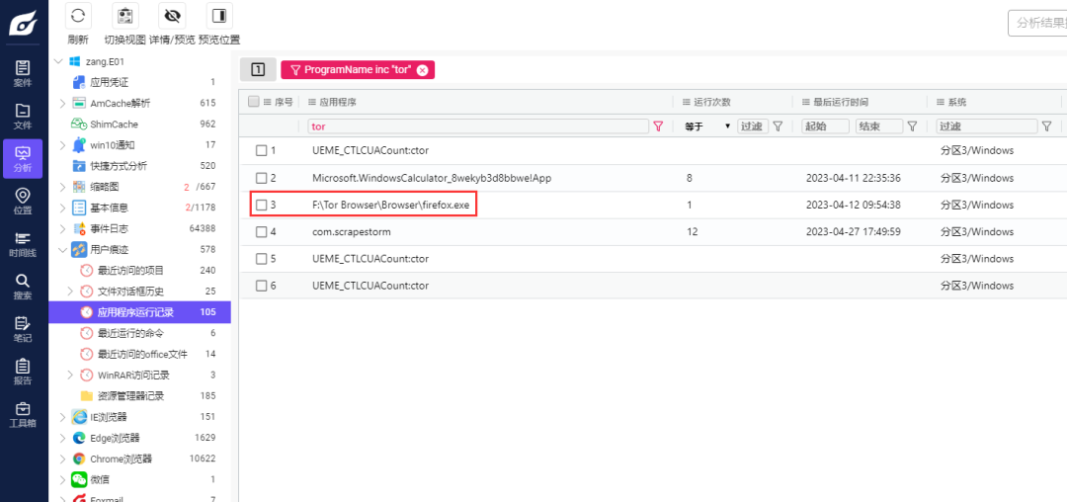The image size is (1067, 502).
Task: Collapse the 用户痕迹 tree node
Action: (x=62, y=250)
